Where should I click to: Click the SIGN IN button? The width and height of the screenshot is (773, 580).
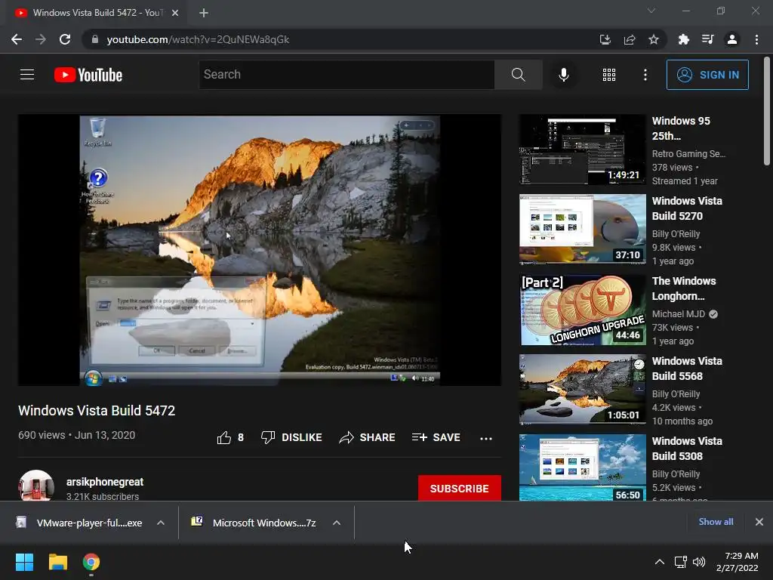click(707, 75)
